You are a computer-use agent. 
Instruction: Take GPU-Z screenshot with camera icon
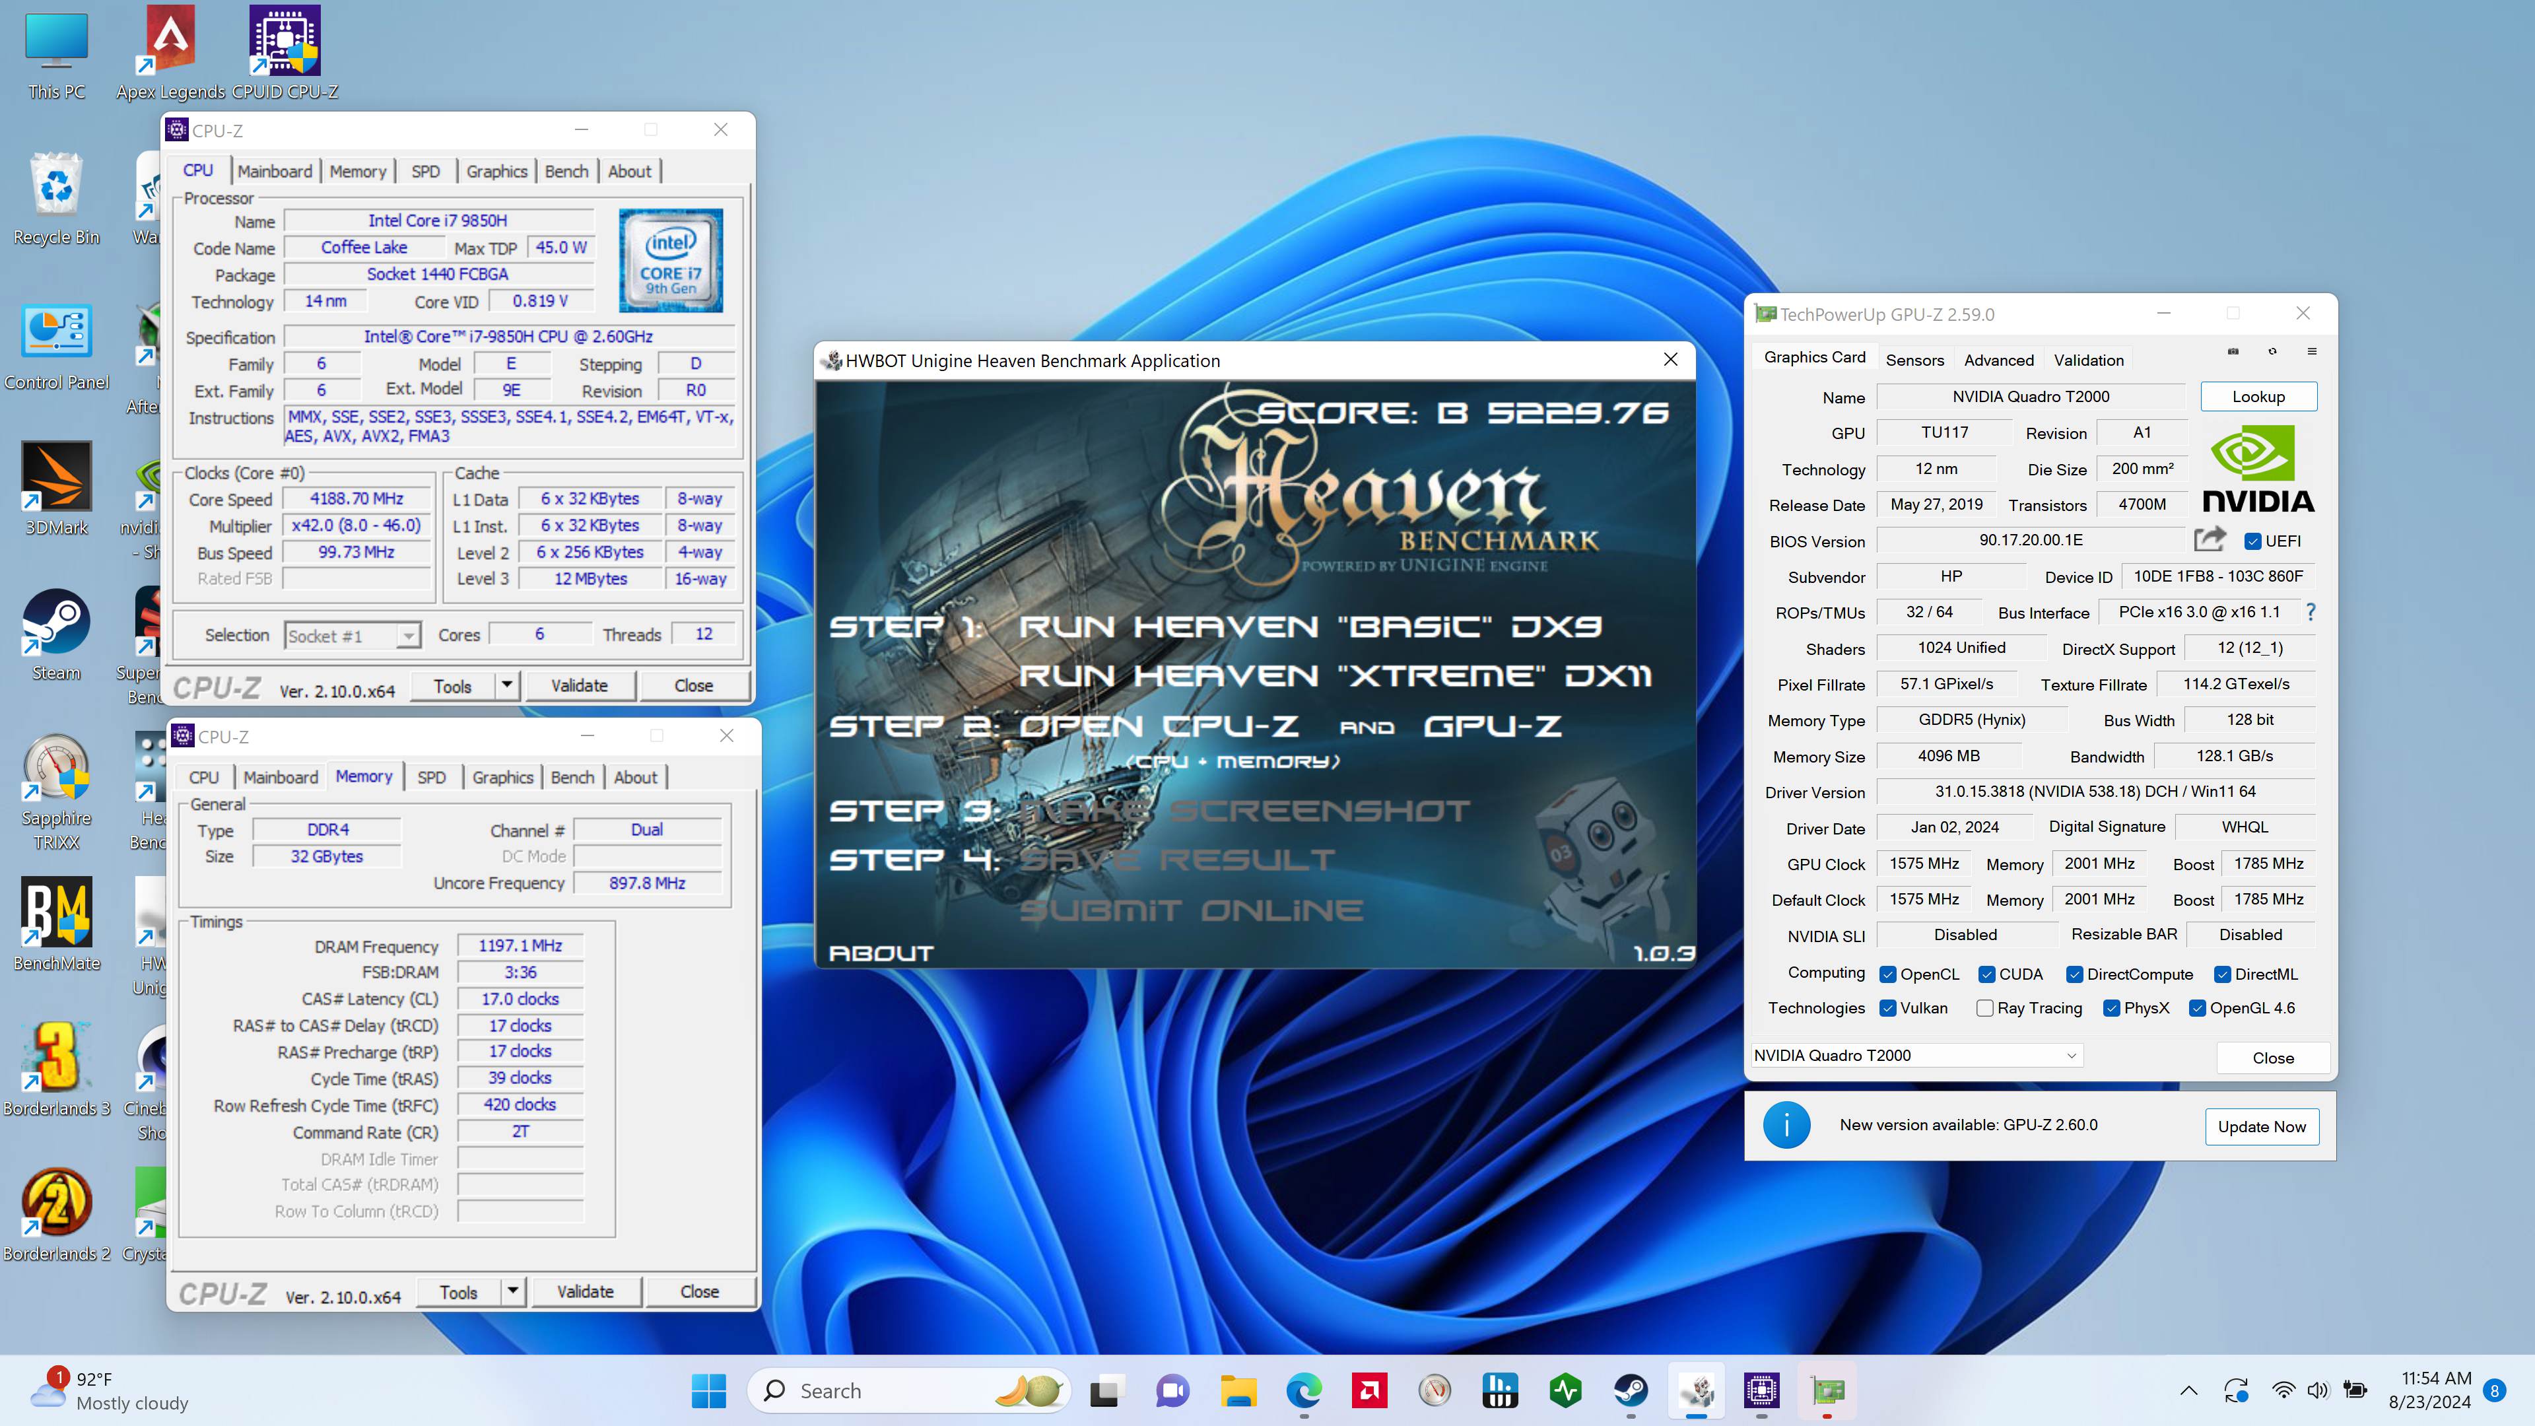pos(2233,351)
